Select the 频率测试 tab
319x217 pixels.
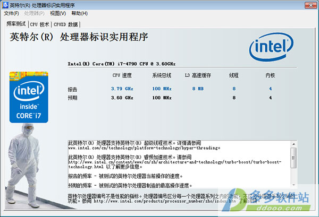click(16, 24)
